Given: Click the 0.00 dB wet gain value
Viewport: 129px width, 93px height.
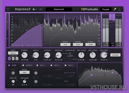Looking at the screenshot, I should click(x=81, y=60).
